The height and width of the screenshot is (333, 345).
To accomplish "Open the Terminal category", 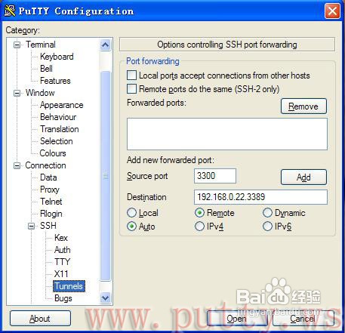I will pyautogui.click(x=41, y=45).
